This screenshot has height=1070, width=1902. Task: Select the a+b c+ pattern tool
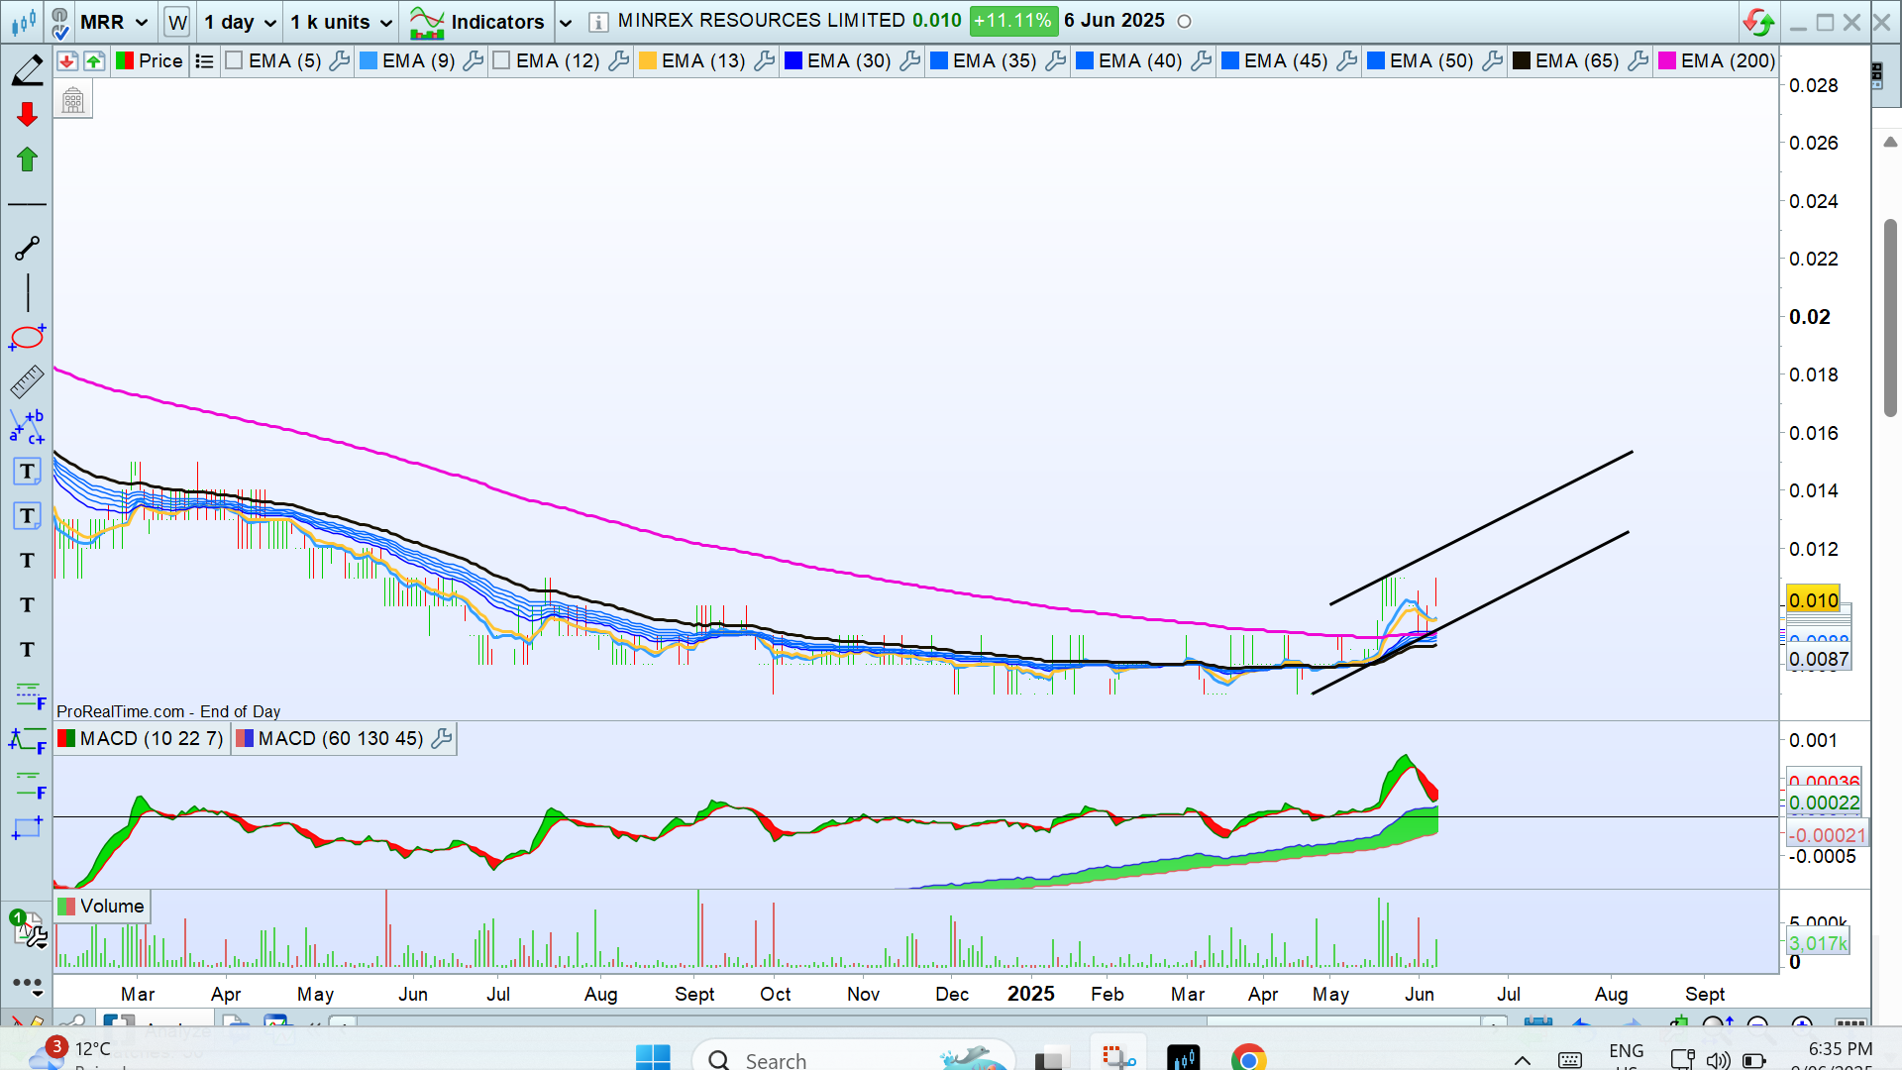point(27,427)
